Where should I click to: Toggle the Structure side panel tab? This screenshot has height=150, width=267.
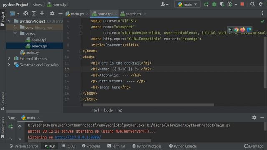click(3, 101)
